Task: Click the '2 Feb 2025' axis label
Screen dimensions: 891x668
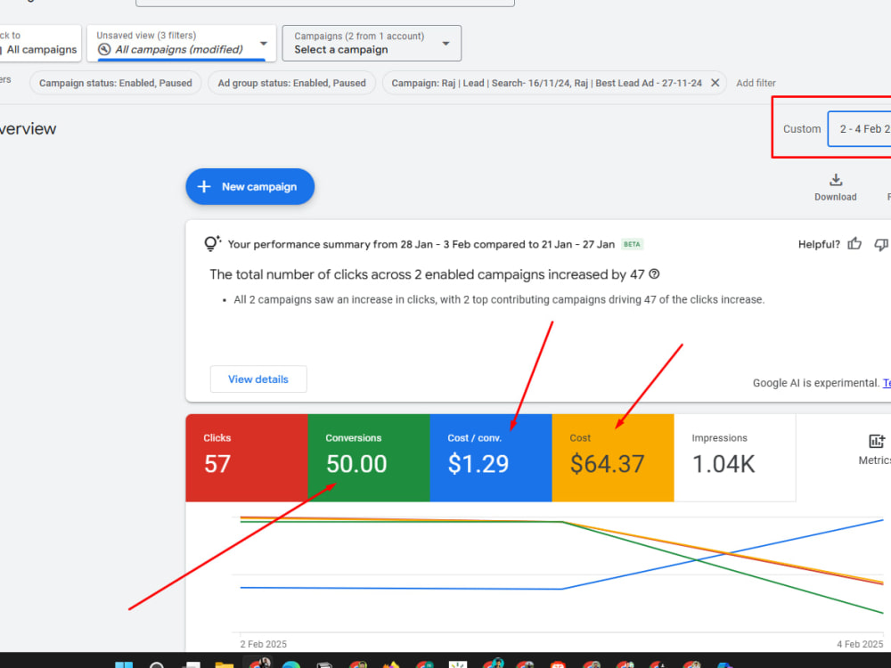Action: coord(264,644)
